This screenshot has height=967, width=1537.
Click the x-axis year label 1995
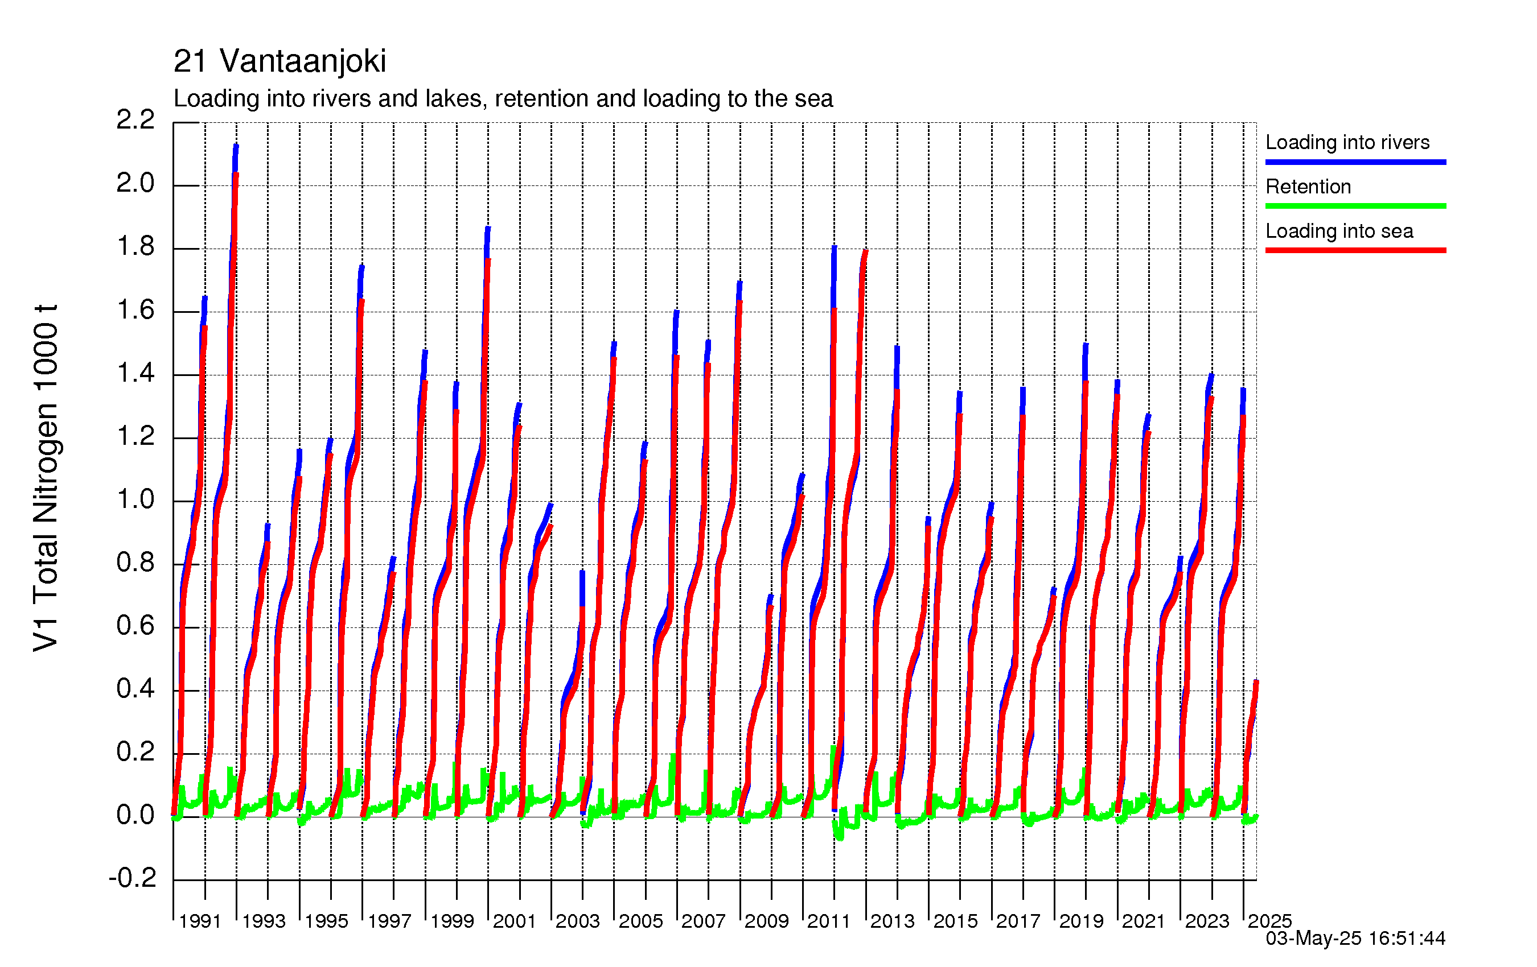326,921
